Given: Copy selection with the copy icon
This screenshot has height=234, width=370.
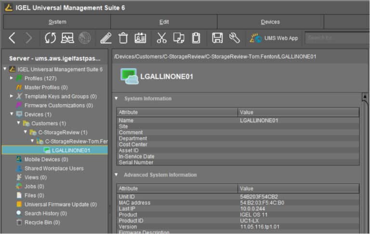Looking at the screenshot, I should (x=179, y=38).
